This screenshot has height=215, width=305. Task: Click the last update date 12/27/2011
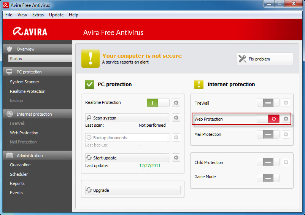tap(150, 166)
